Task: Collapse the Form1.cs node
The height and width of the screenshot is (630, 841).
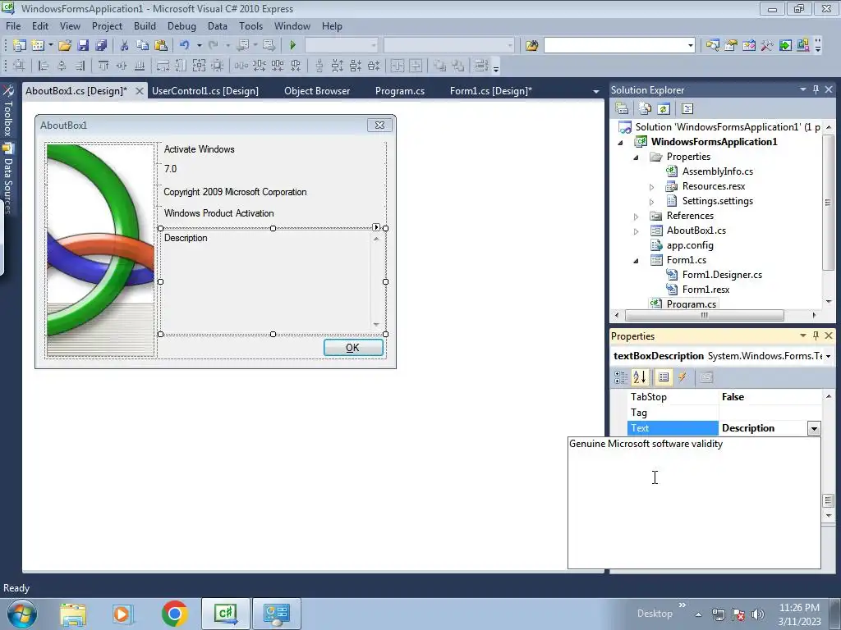Action: [636, 261]
